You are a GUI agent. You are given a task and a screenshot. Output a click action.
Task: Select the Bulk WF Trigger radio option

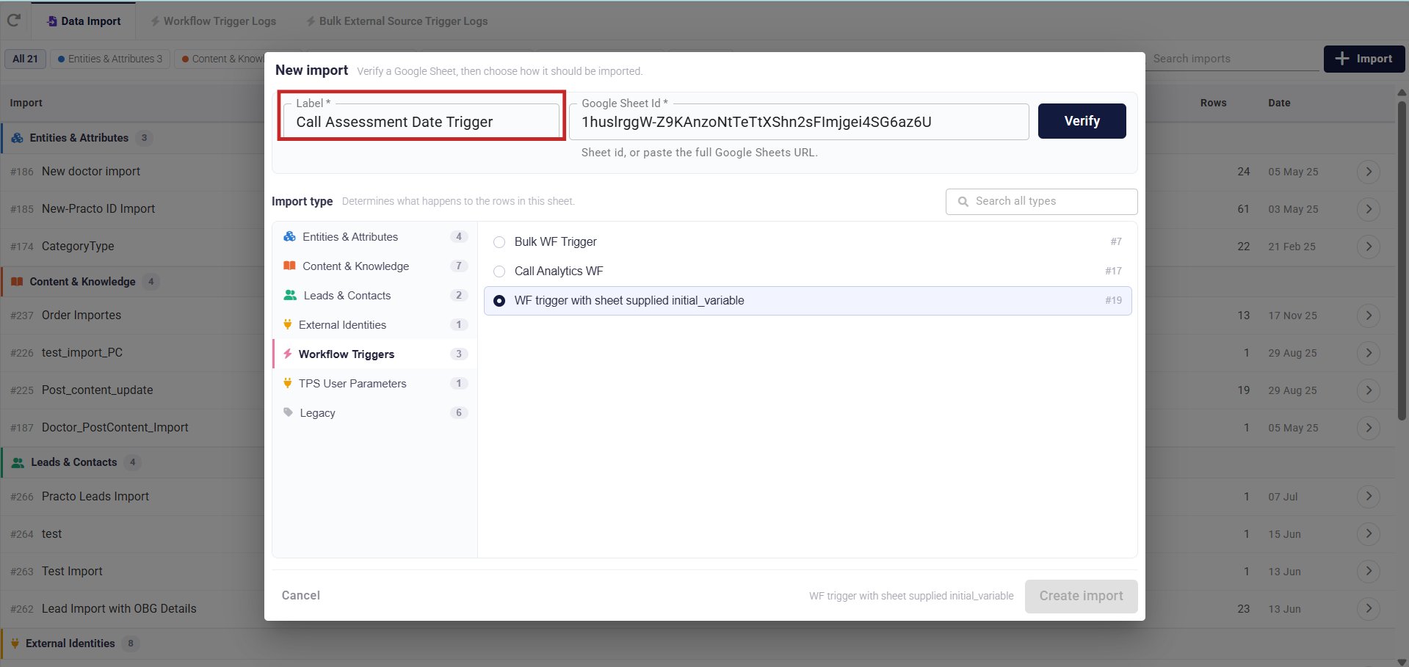(499, 242)
